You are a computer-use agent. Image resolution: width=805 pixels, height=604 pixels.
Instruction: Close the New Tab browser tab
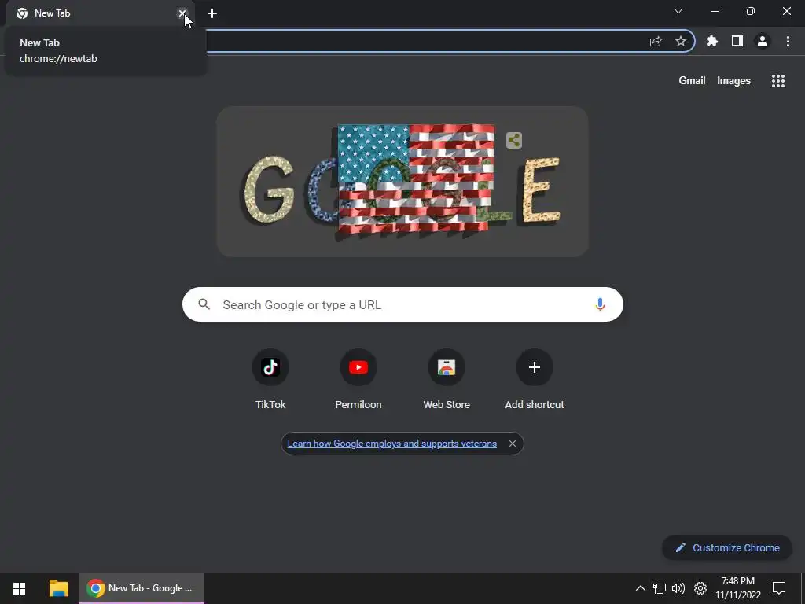tap(182, 13)
